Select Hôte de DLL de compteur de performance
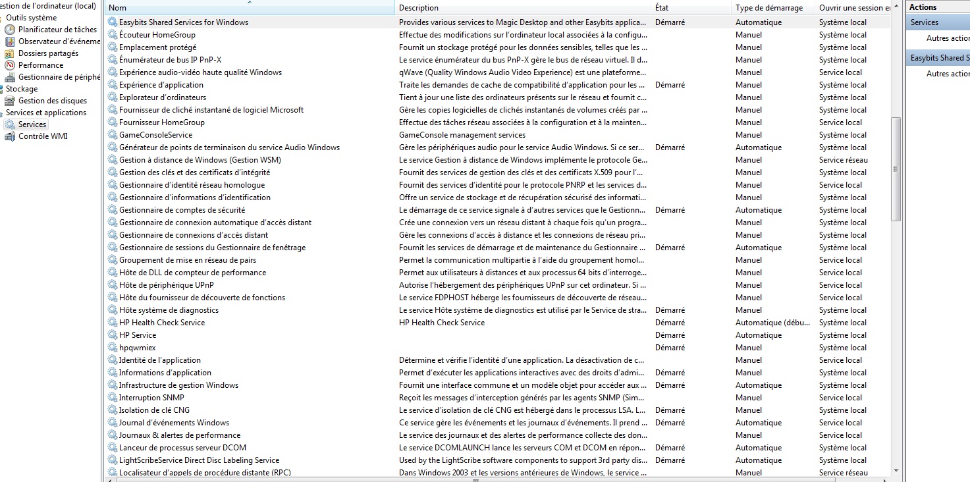 click(192, 273)
